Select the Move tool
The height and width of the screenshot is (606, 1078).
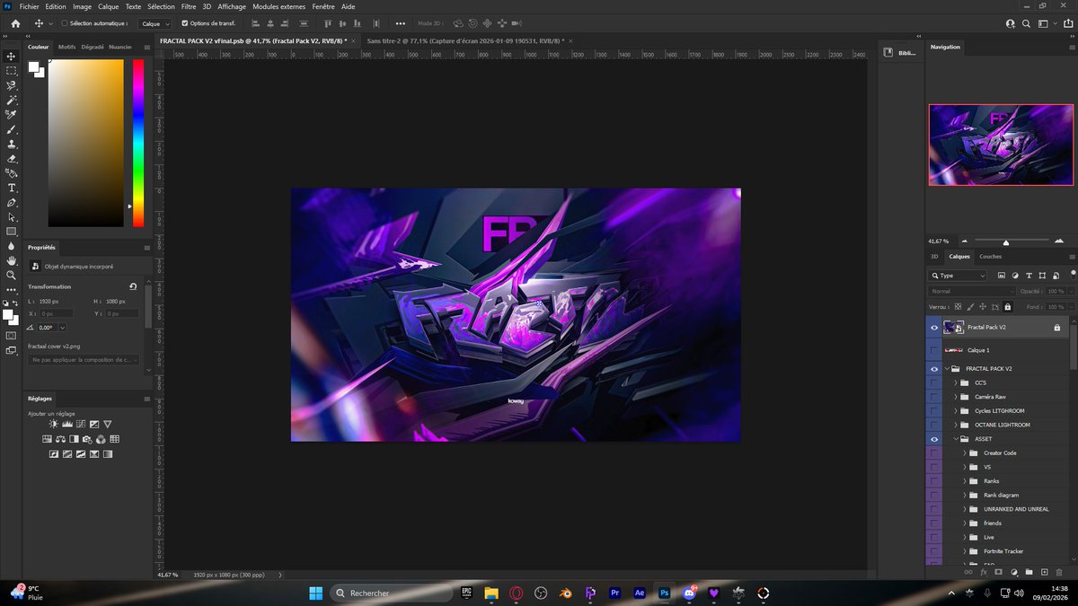pos(12,56)
